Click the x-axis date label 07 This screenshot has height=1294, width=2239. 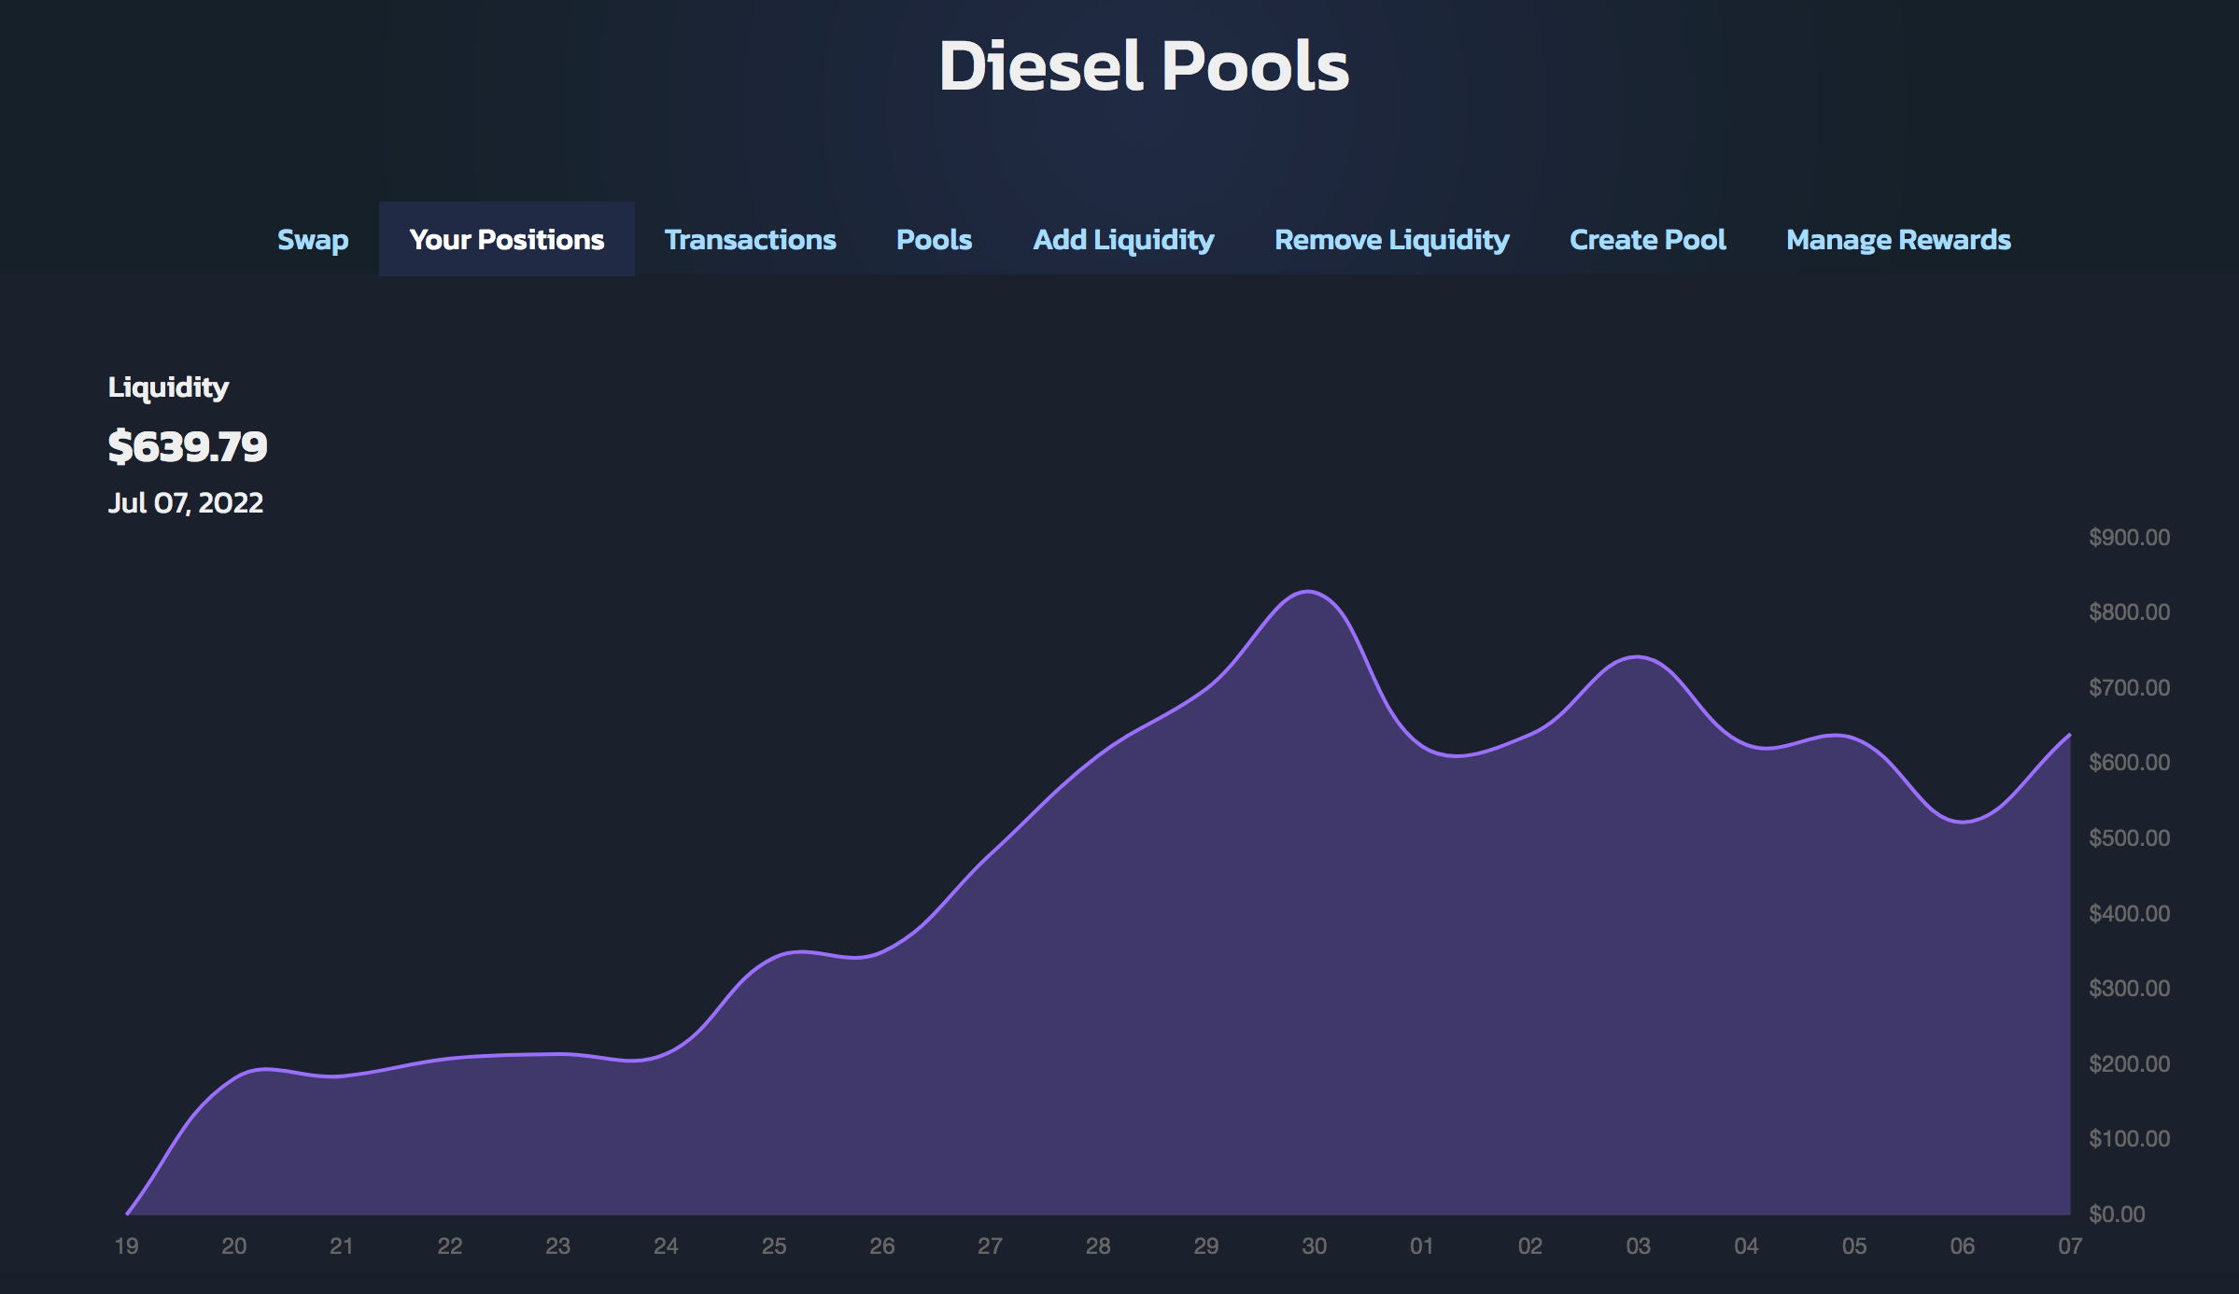[2069, 1245]
